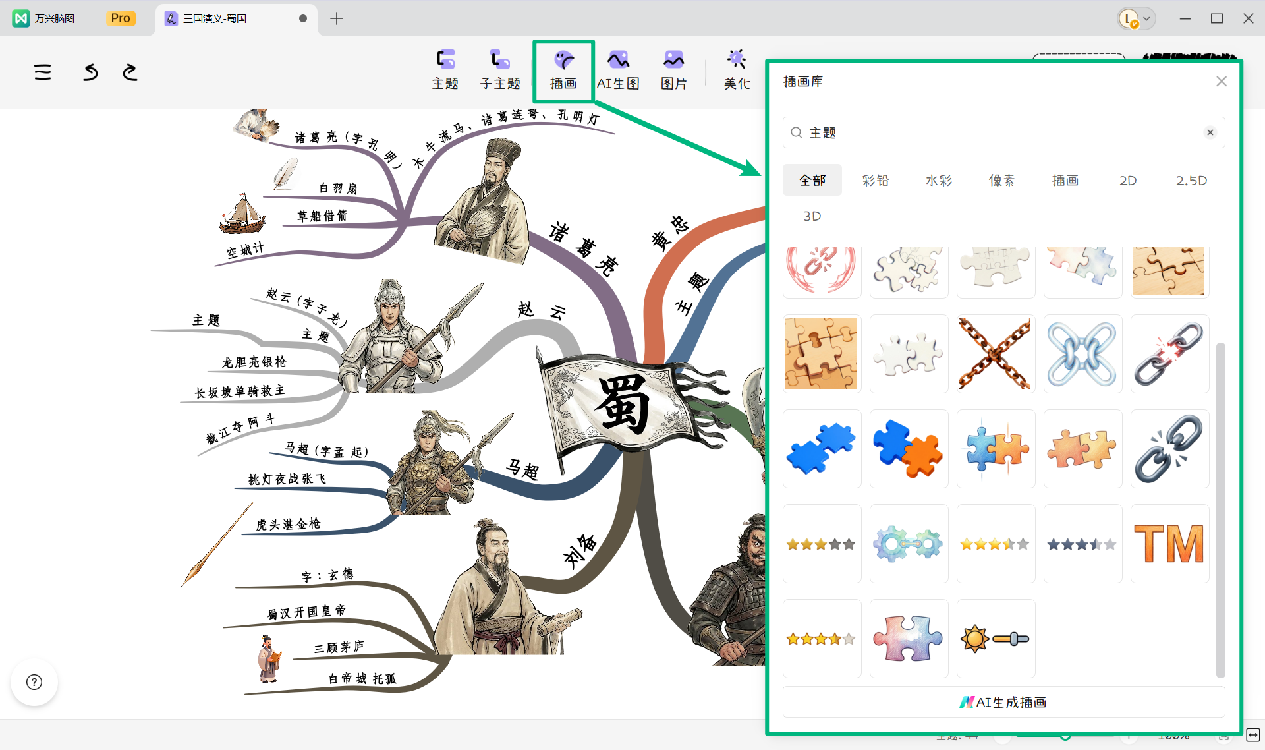Viewport: 1265px width, 750px height.
Task: Choose the three gold stars rating illustration
Action: pos(822,544)
